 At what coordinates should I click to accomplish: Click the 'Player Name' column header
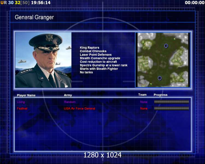(26, 95)
